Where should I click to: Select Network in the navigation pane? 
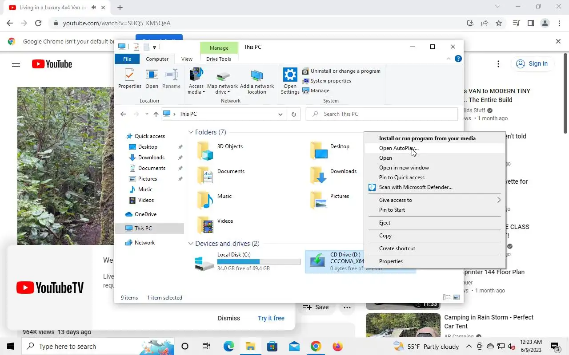click(x=140, y=243)
